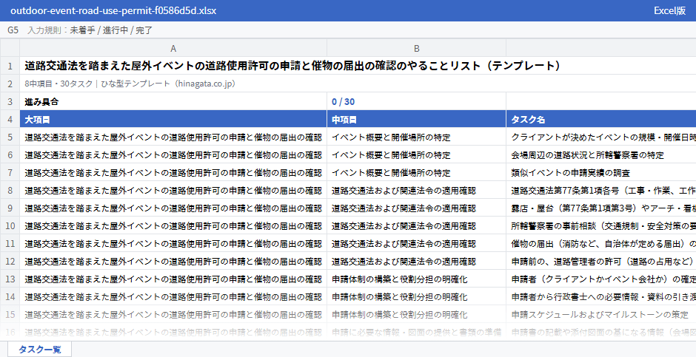This screenshot has height=357, width=696.
Task: Select task cell starting 申請前の、道路管理者の許可
Action: click(601, 261)
